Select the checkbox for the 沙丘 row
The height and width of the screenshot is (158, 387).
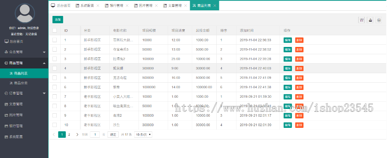pyautogui.click(x=55, y=125)
